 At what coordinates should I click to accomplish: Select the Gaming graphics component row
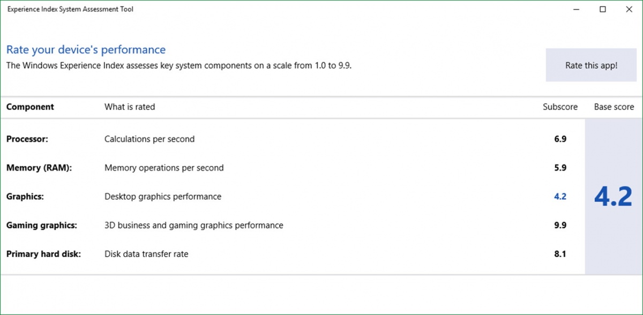(41, 225)
